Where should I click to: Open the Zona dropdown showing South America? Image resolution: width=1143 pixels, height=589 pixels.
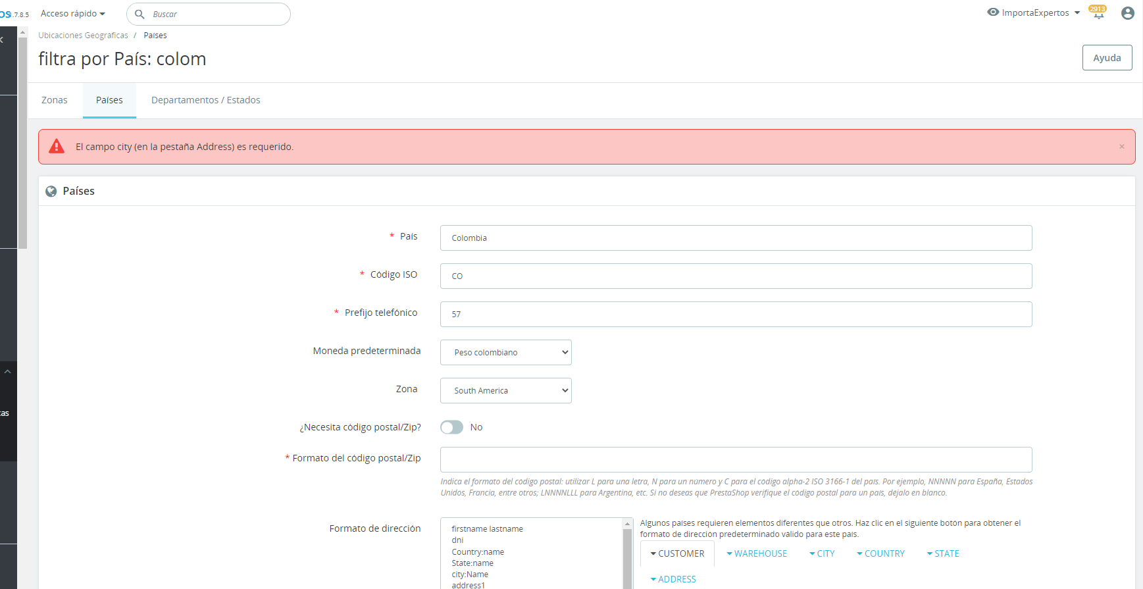coord(505,390)
